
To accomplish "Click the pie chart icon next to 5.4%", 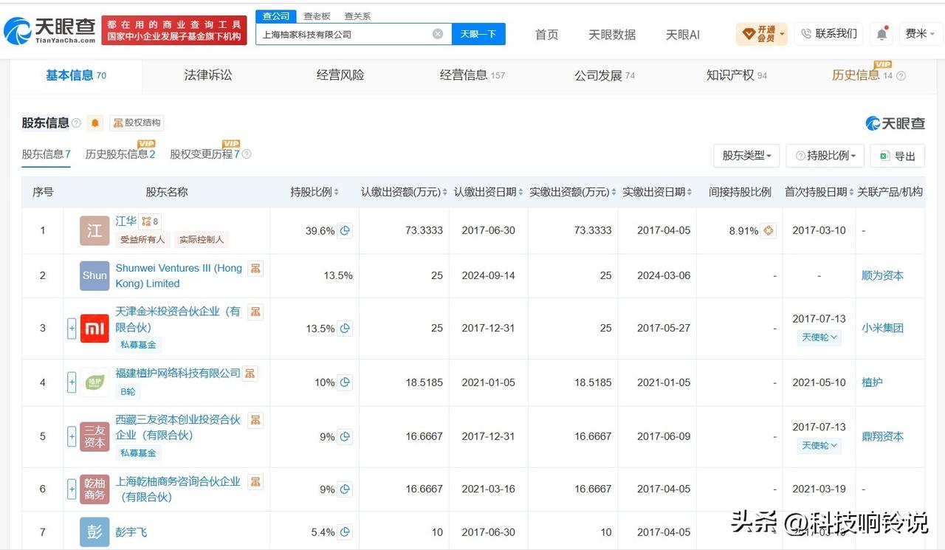I will click(x=345, y=532).
